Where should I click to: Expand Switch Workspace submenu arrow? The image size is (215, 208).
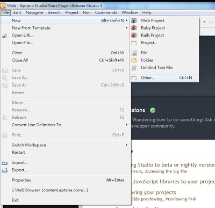pyautogui.click(x=126, y=145)
